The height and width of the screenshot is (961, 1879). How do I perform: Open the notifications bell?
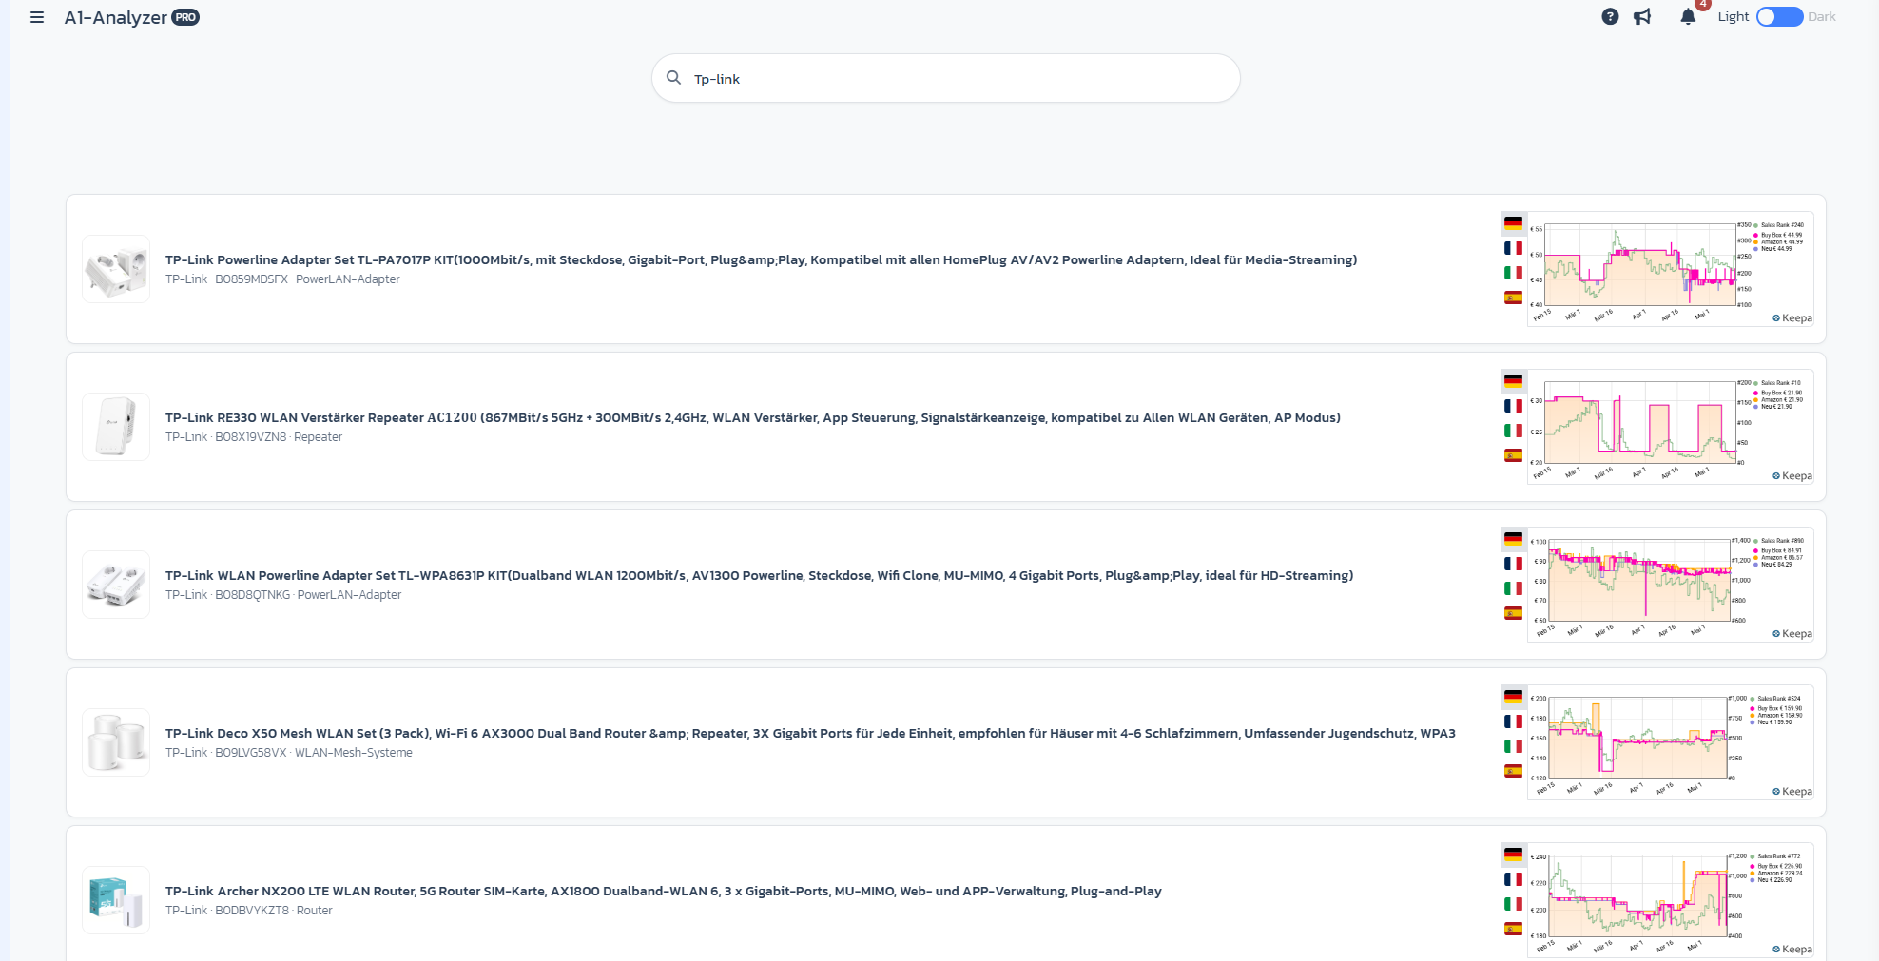coord(1688,16)
